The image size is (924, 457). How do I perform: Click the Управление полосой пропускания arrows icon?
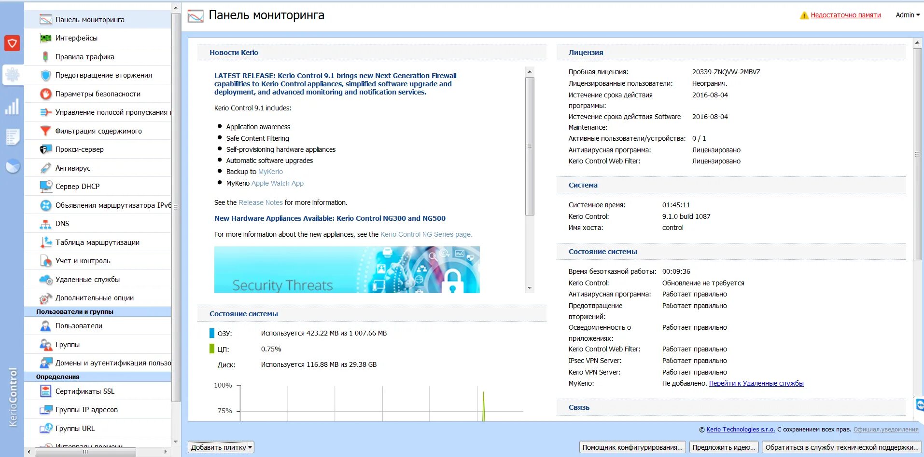coord(45,112)
